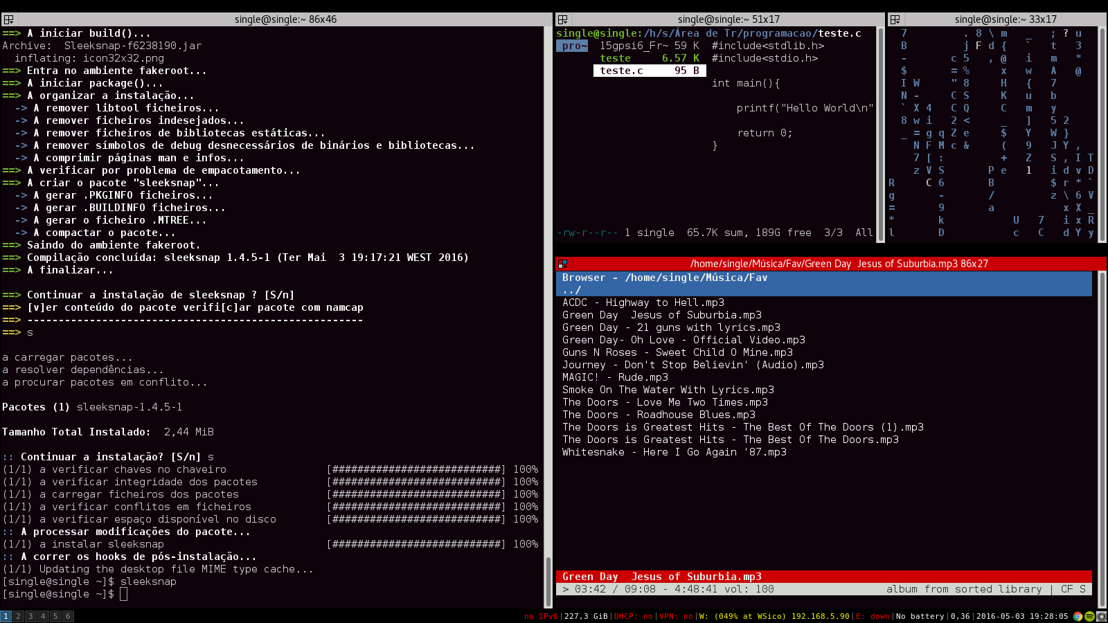Viewport: 1108px width, 623px height.
Task: Click the music player window title bar
Action: click(831, 264)
